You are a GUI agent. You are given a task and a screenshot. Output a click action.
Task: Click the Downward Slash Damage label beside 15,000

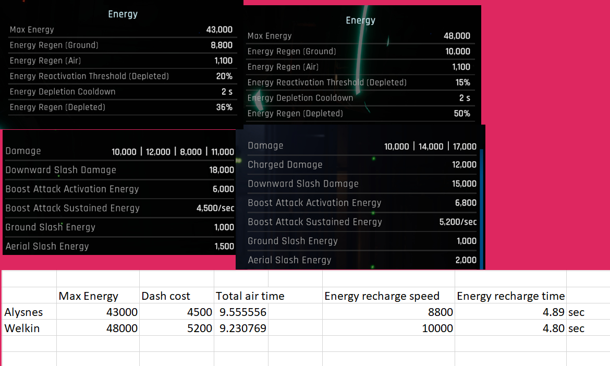click(303, 184)
